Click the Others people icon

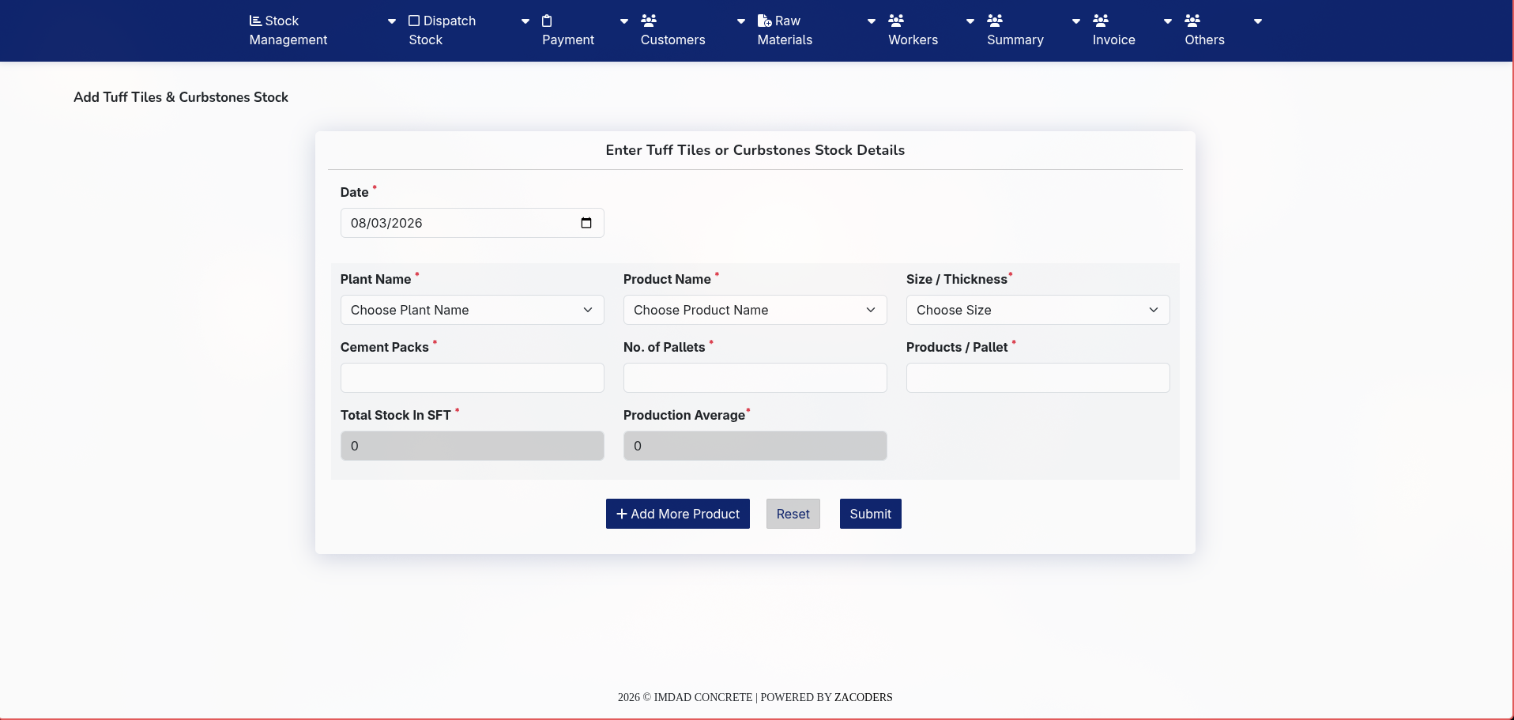pyautogui.click(x=1192, y=21)
